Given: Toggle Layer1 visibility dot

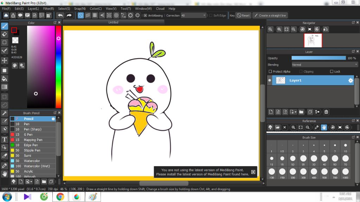Looking at the screenshot, I should tap(270, 80).
